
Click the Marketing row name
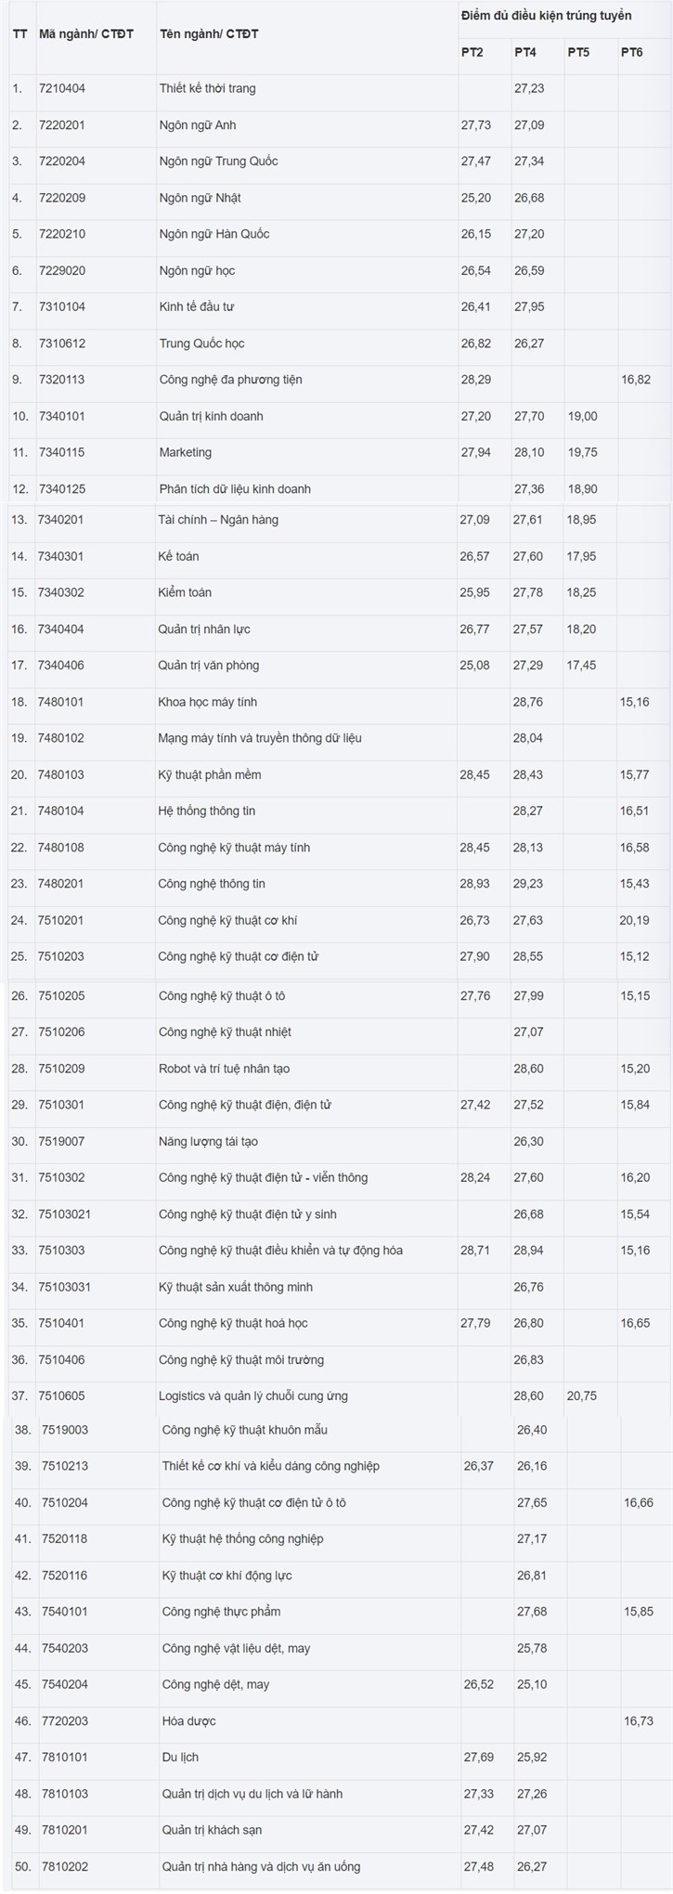click(186, 453)
